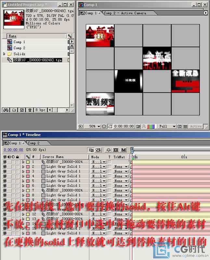The image size is (210, 260).
Task: Hide layer 4 using its eye icon
Action: tap(5, 176)
